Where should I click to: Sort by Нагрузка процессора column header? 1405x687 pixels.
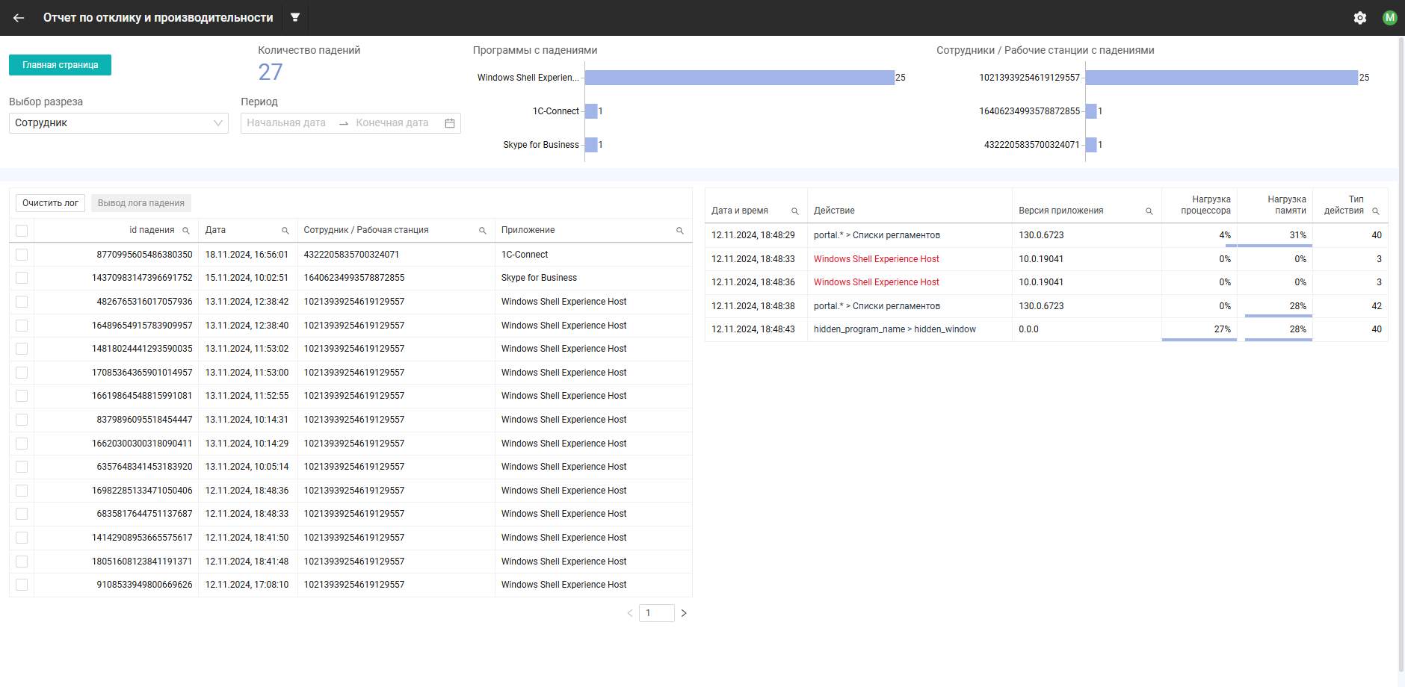pyautogui.click(x=1205, y=205)
